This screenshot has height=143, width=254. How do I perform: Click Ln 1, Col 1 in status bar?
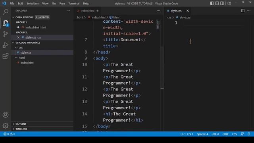coord(187,134)
